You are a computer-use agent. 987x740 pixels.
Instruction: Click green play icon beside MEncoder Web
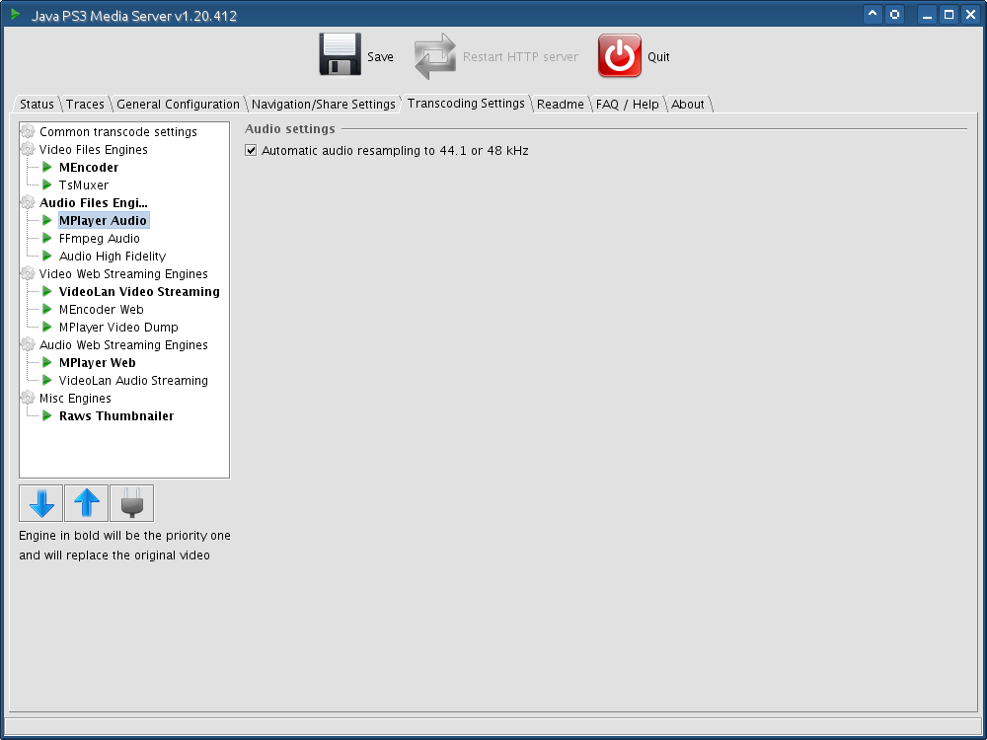click(x=47, y=310)
